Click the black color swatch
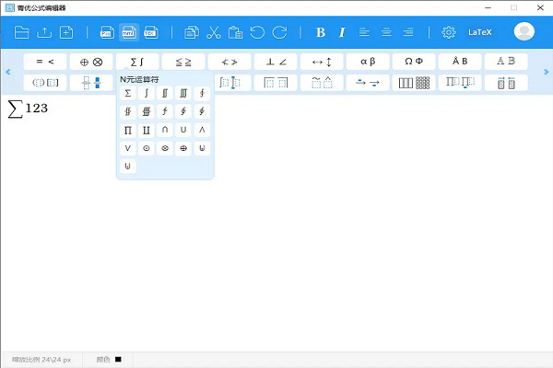Screen dimensions: 553x368 coord(118,359)
